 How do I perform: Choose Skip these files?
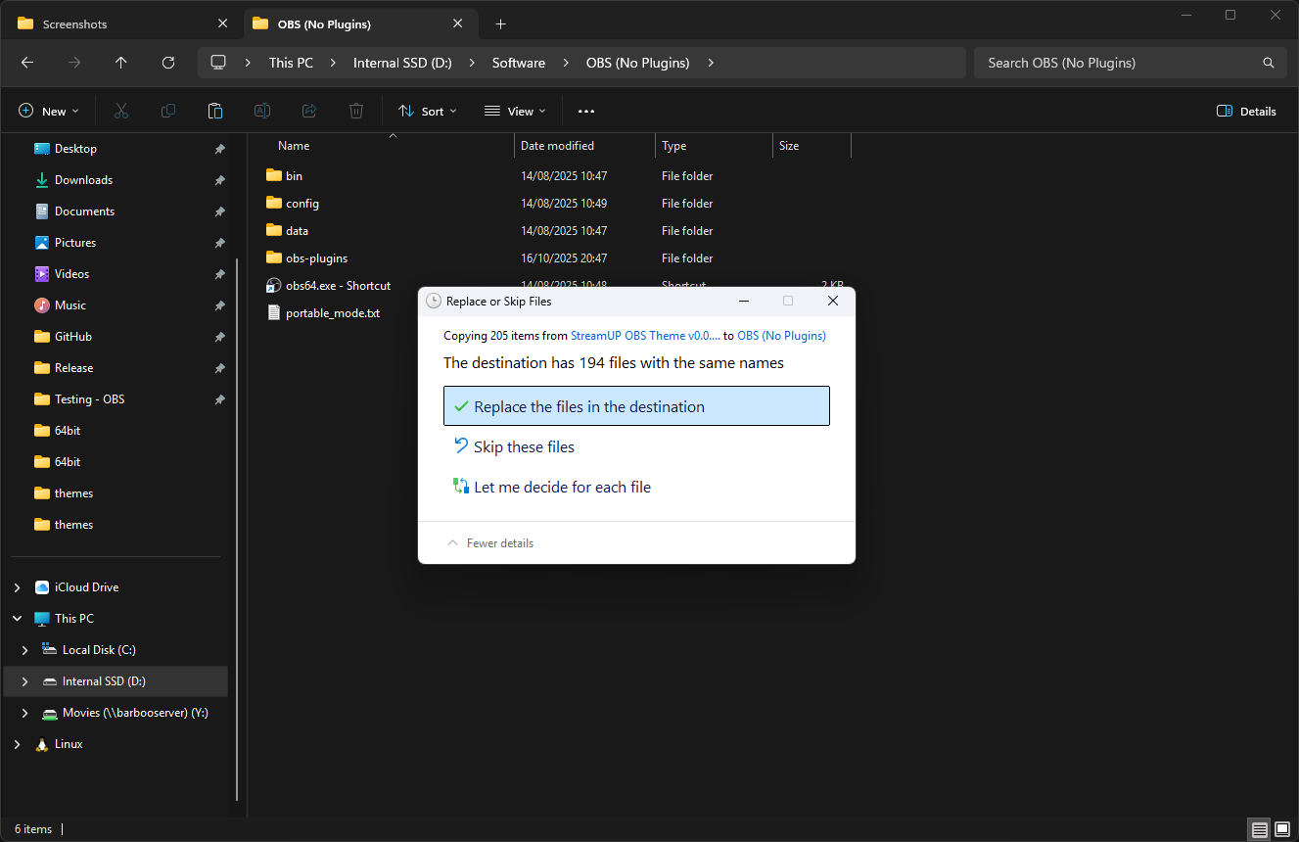[x=636, y=446]
